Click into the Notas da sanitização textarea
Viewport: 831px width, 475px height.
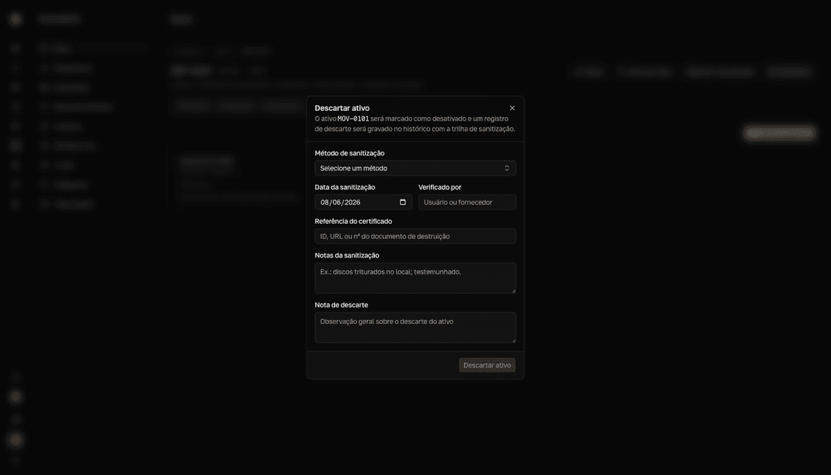(x=415, y=278)
